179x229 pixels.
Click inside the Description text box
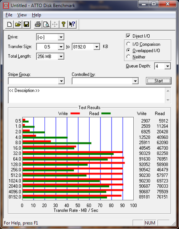coord(86,95)
